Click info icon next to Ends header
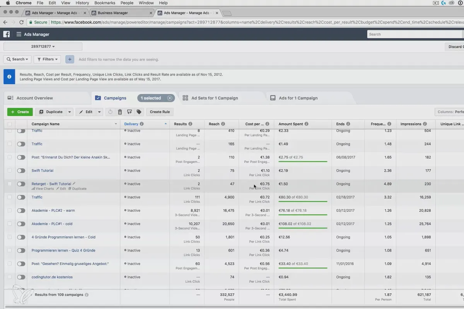This screenshot has height=309, width=464. coord(348,124)
